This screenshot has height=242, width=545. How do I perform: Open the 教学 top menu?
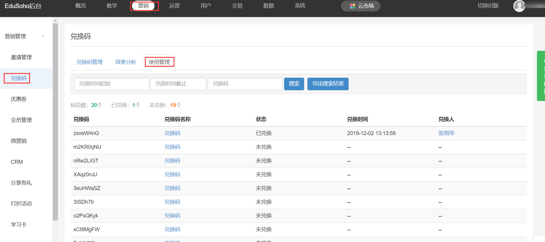click(x=112, y=6)
